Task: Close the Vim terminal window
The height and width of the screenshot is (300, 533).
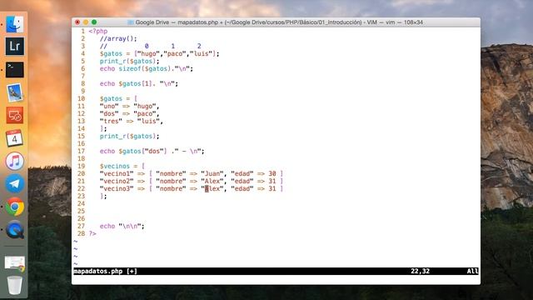Action: pos(77,22)
